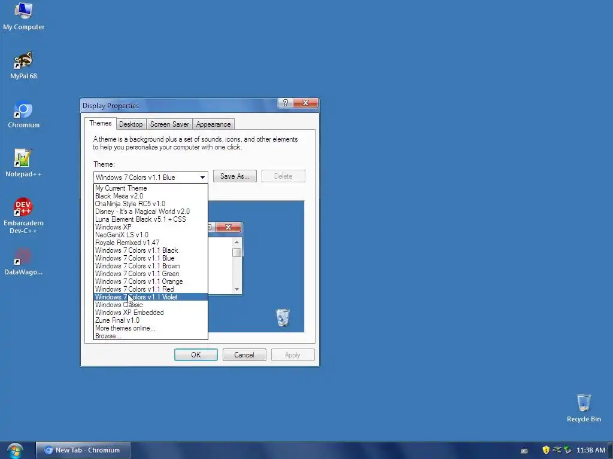This screenshot has width=613, height=459.
Task: Select the Notepad++ desktop shortcut
Action: [23, 164]
